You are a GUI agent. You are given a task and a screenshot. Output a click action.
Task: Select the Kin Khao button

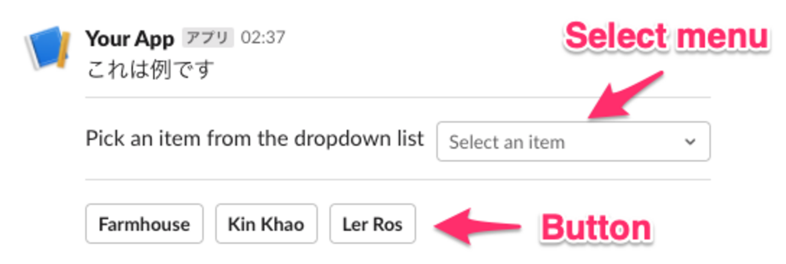coord(266,224)
